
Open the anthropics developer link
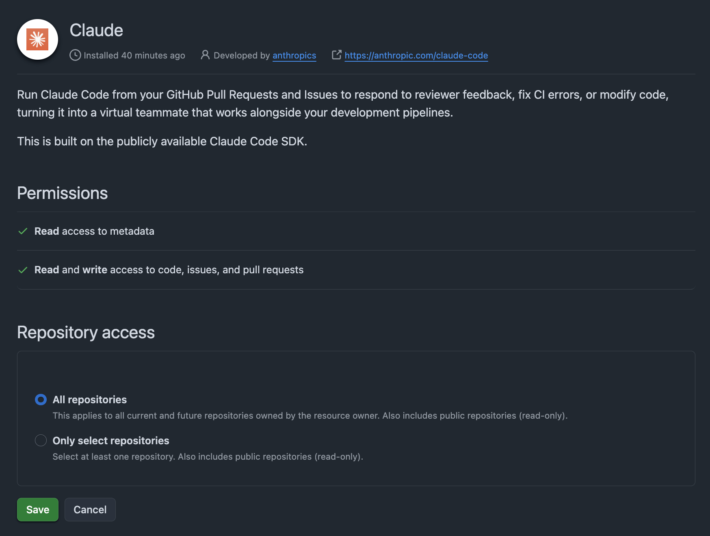pyautogui.click(x=294, y=56)
